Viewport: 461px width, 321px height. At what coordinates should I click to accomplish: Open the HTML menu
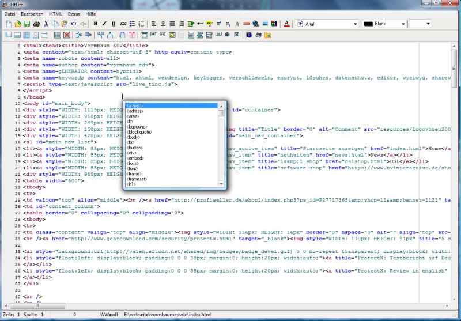coord(55,14)
